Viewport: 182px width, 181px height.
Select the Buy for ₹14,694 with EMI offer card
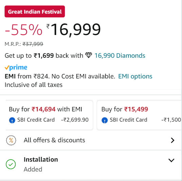[x=49, y=115]
